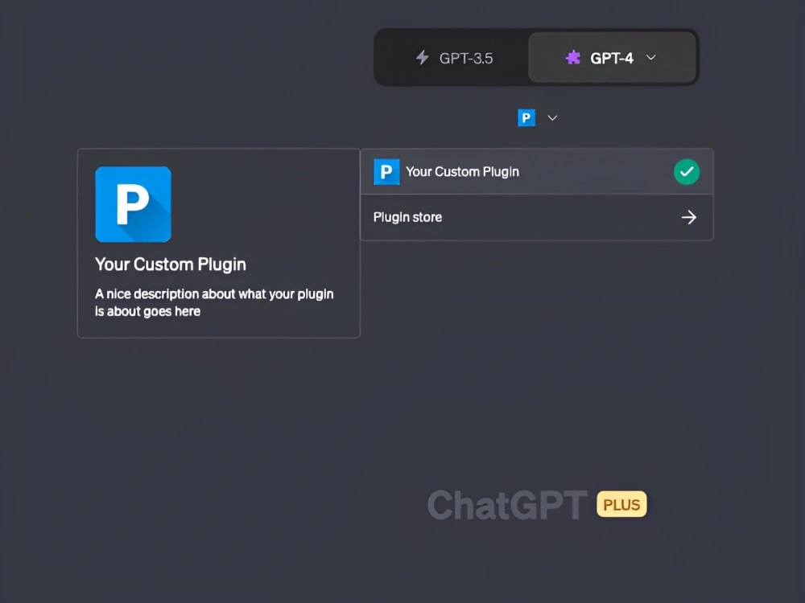
Task: Switch to the GPT-3.5 model tab
Action: point(454,58)
